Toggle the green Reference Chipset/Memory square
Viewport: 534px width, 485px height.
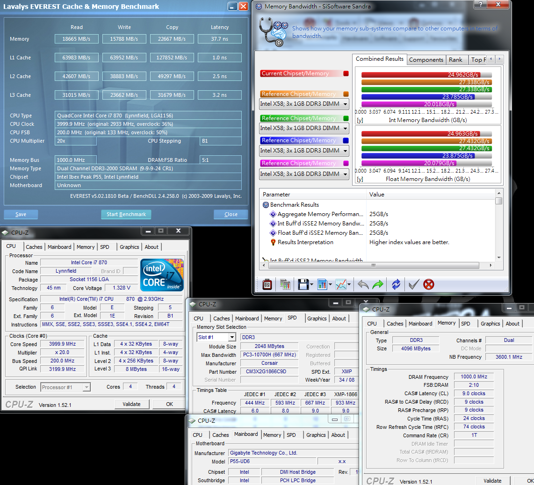click(x=346, y=118)
